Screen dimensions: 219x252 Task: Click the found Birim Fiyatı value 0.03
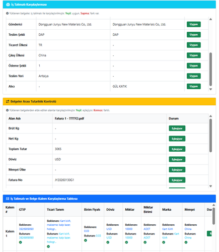tap(98, 236)
